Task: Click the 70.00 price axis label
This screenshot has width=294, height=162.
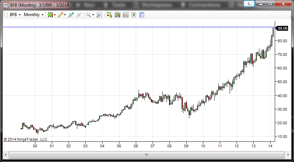Action: (x=282, y=54)
